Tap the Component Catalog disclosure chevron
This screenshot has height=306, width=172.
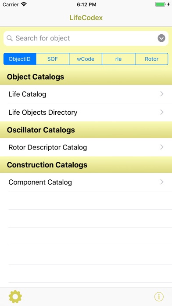(x=161, y=182)
